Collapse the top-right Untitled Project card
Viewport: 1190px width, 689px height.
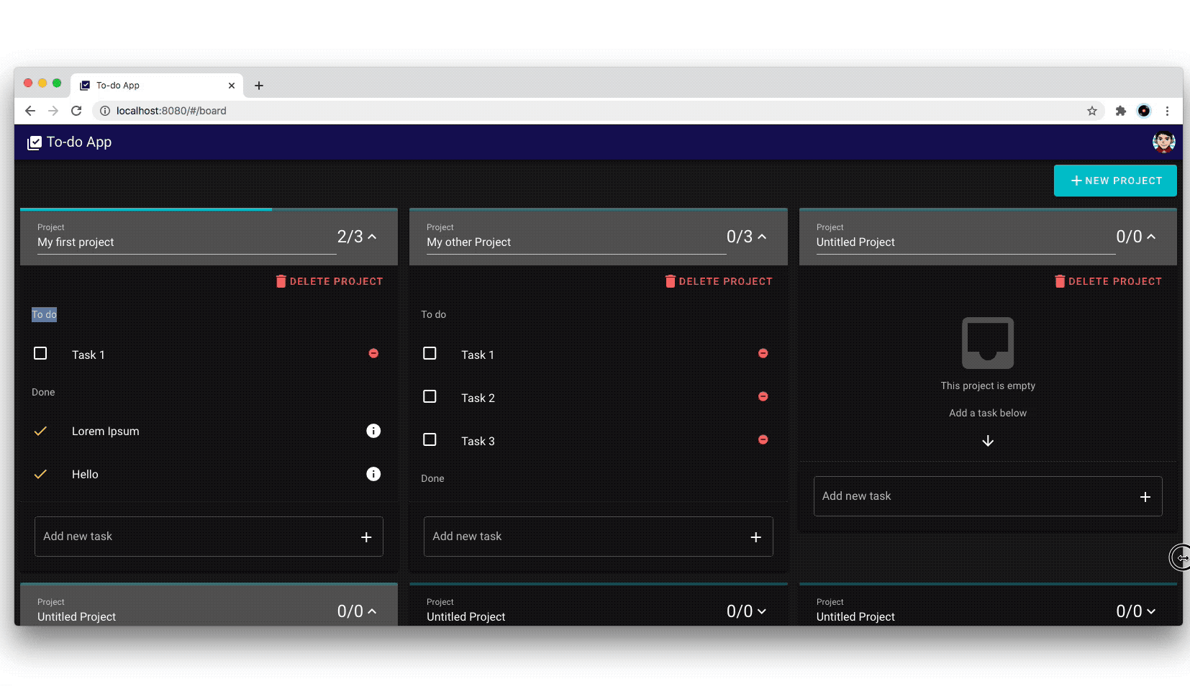1151,237
